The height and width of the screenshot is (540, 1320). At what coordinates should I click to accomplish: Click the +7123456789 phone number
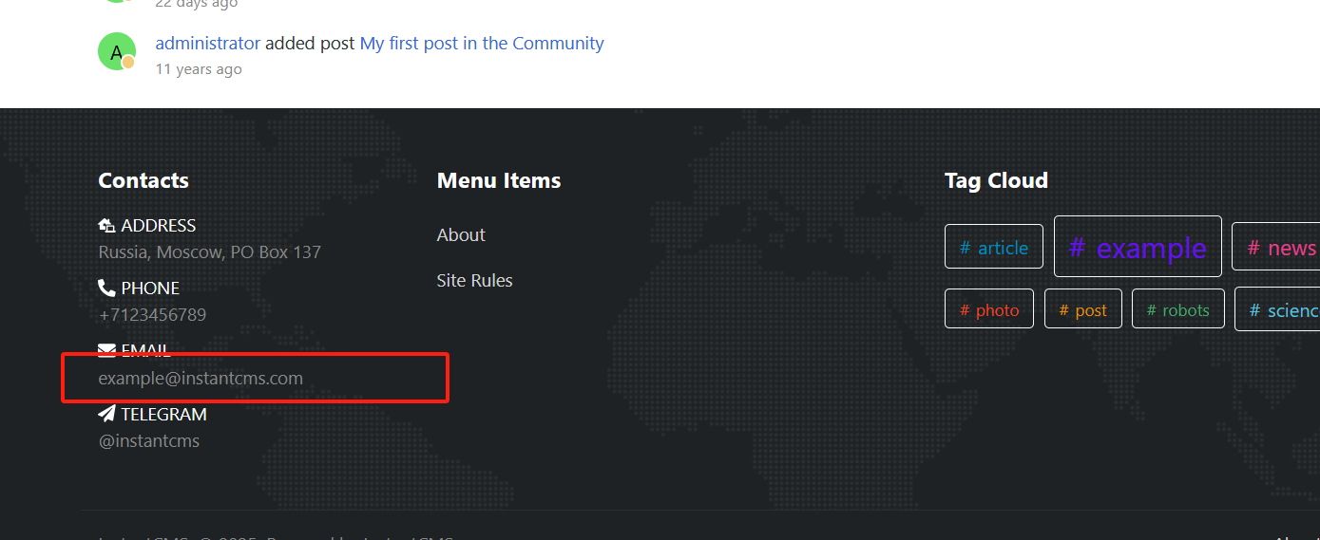(152, 314)
